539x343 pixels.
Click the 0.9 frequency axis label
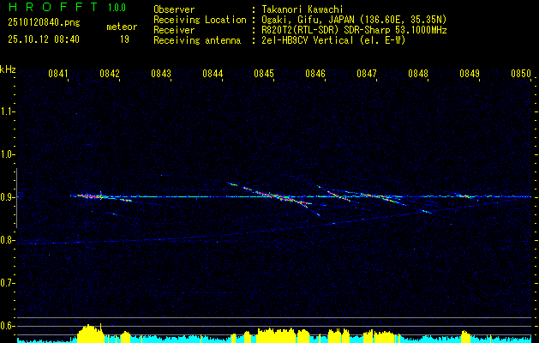7,197
